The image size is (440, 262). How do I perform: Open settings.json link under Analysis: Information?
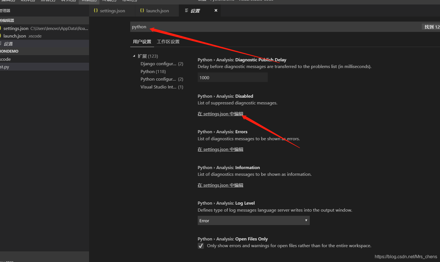220,185
